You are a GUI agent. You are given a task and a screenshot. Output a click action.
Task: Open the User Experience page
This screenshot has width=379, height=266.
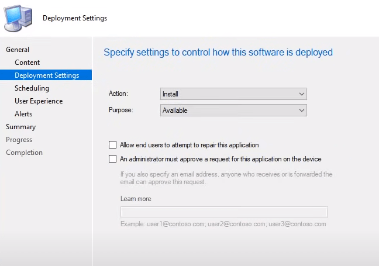39,101
